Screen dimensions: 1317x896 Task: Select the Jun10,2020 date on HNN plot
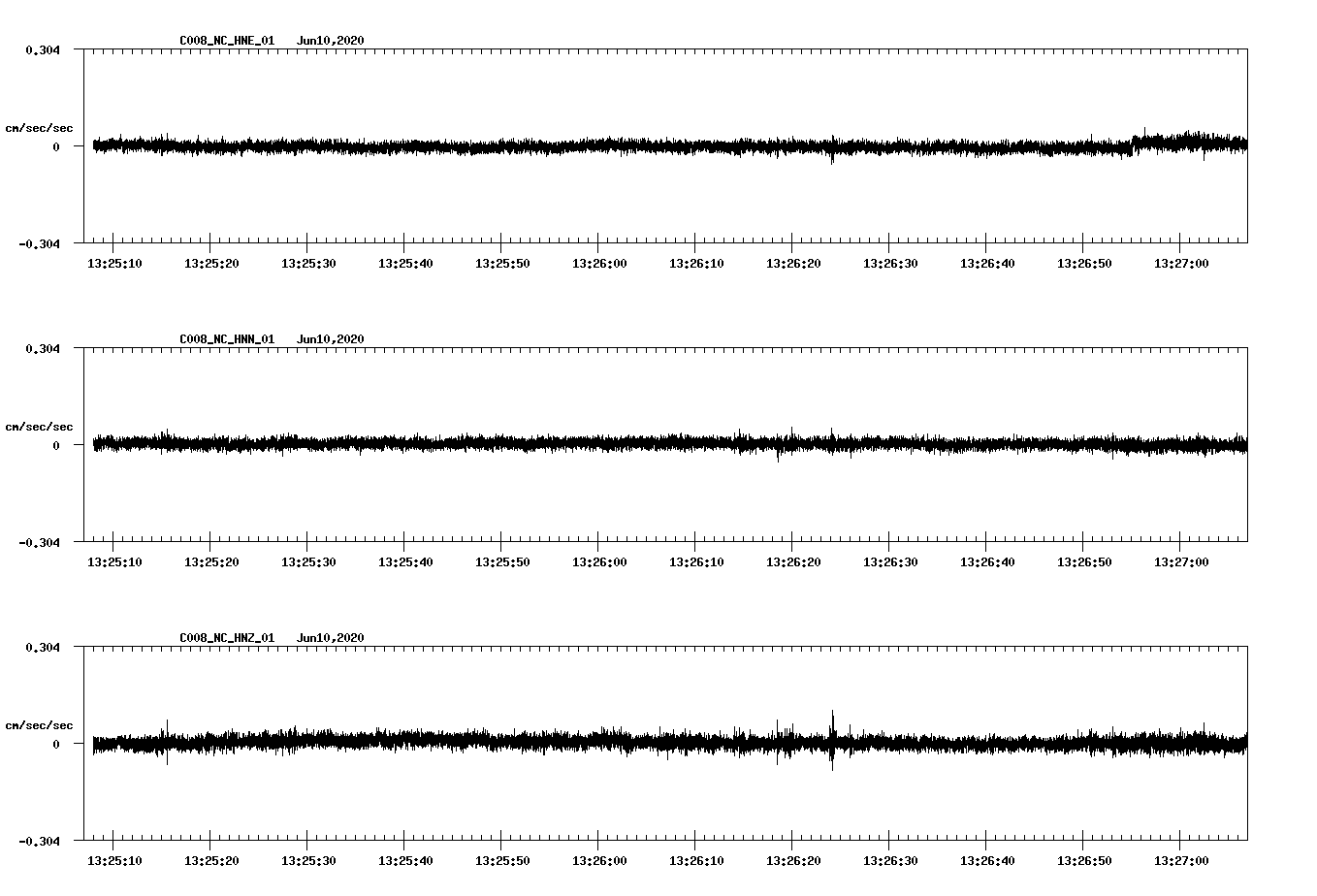coord(331,339)
